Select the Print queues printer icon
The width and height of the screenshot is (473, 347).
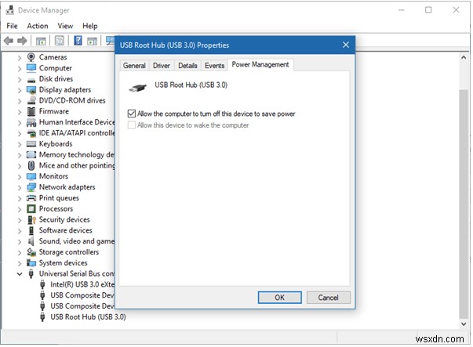31,198
